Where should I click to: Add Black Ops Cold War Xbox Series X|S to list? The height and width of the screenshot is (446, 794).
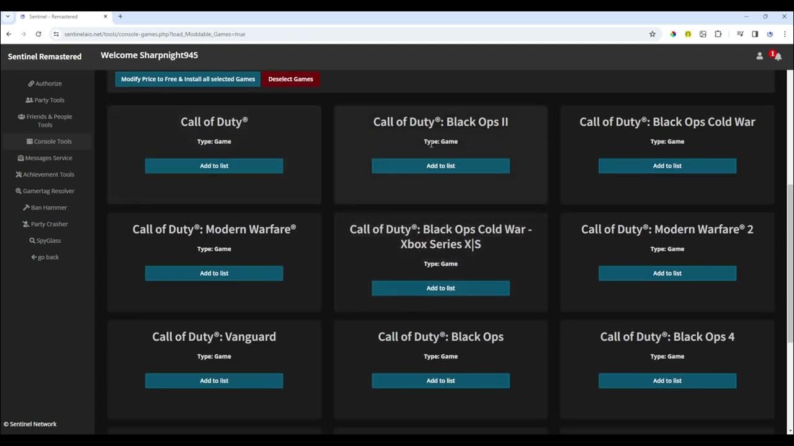tap(440, 288)
